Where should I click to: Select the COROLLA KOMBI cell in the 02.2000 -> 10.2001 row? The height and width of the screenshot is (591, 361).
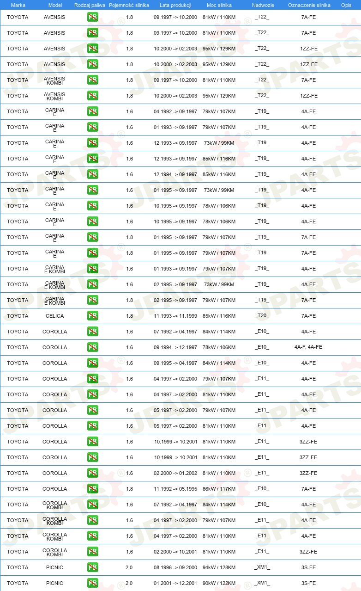click(55, 552)
